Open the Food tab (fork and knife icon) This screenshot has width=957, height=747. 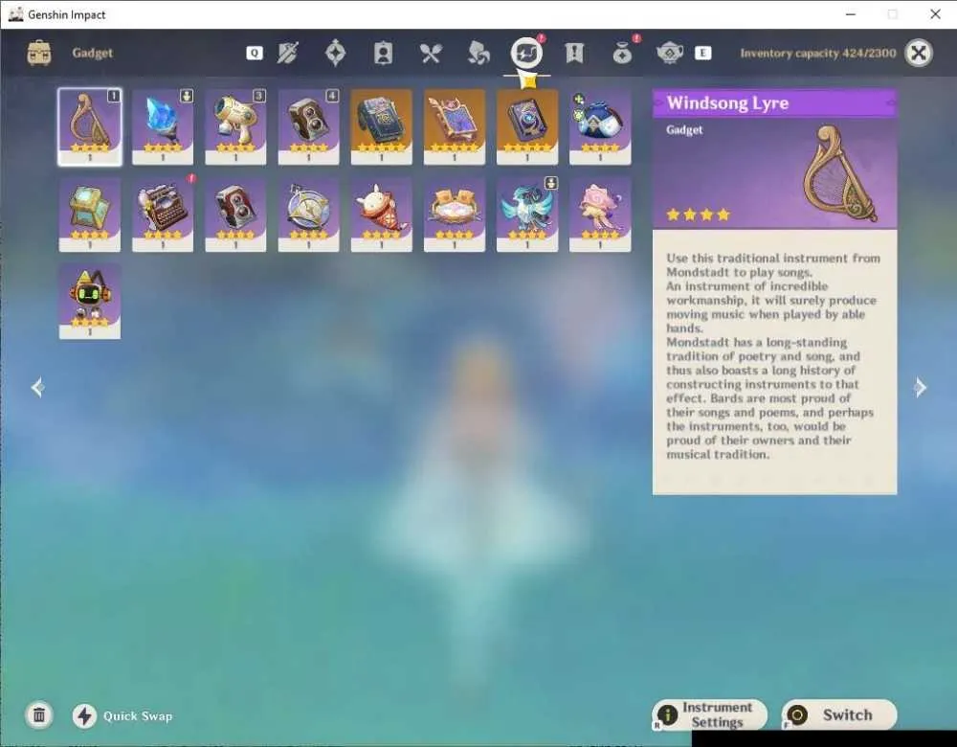coord(431,53)
